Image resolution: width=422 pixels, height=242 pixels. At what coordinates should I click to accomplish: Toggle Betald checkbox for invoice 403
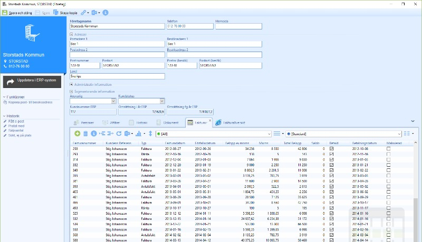click(332, 192)
